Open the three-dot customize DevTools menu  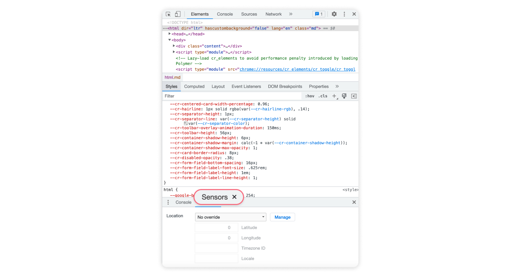pyautogui.click(x=344, y=14)
